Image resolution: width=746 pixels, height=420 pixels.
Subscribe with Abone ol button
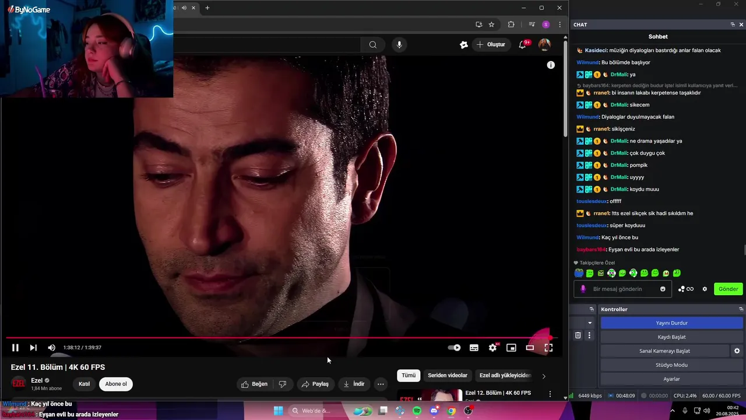pos(116,384)
